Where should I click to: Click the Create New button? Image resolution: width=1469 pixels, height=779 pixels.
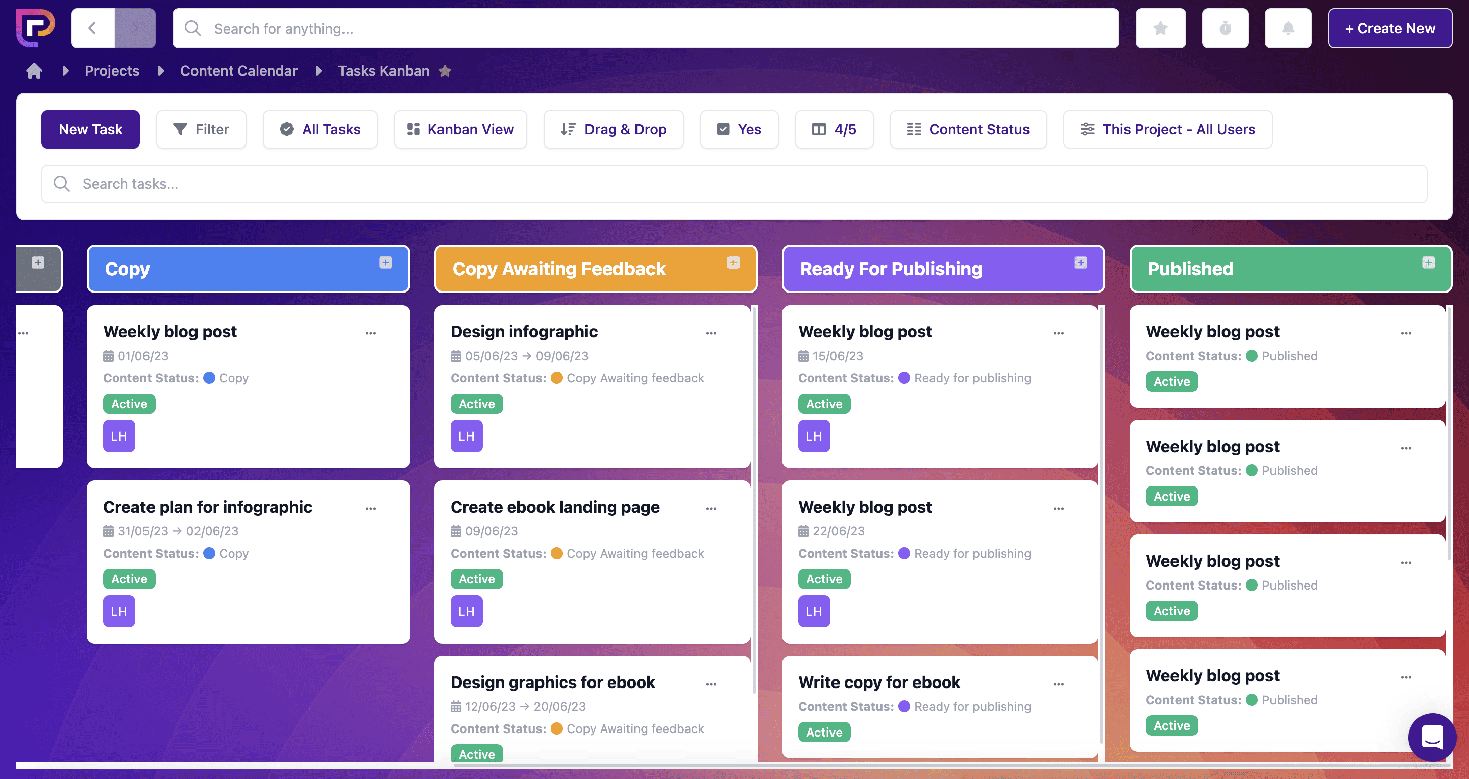[1389, 28]
